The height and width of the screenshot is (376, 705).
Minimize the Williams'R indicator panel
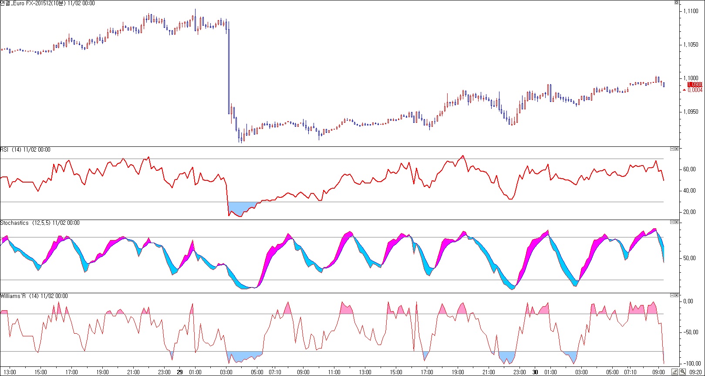pyautogui.click(x=671, y=295)
